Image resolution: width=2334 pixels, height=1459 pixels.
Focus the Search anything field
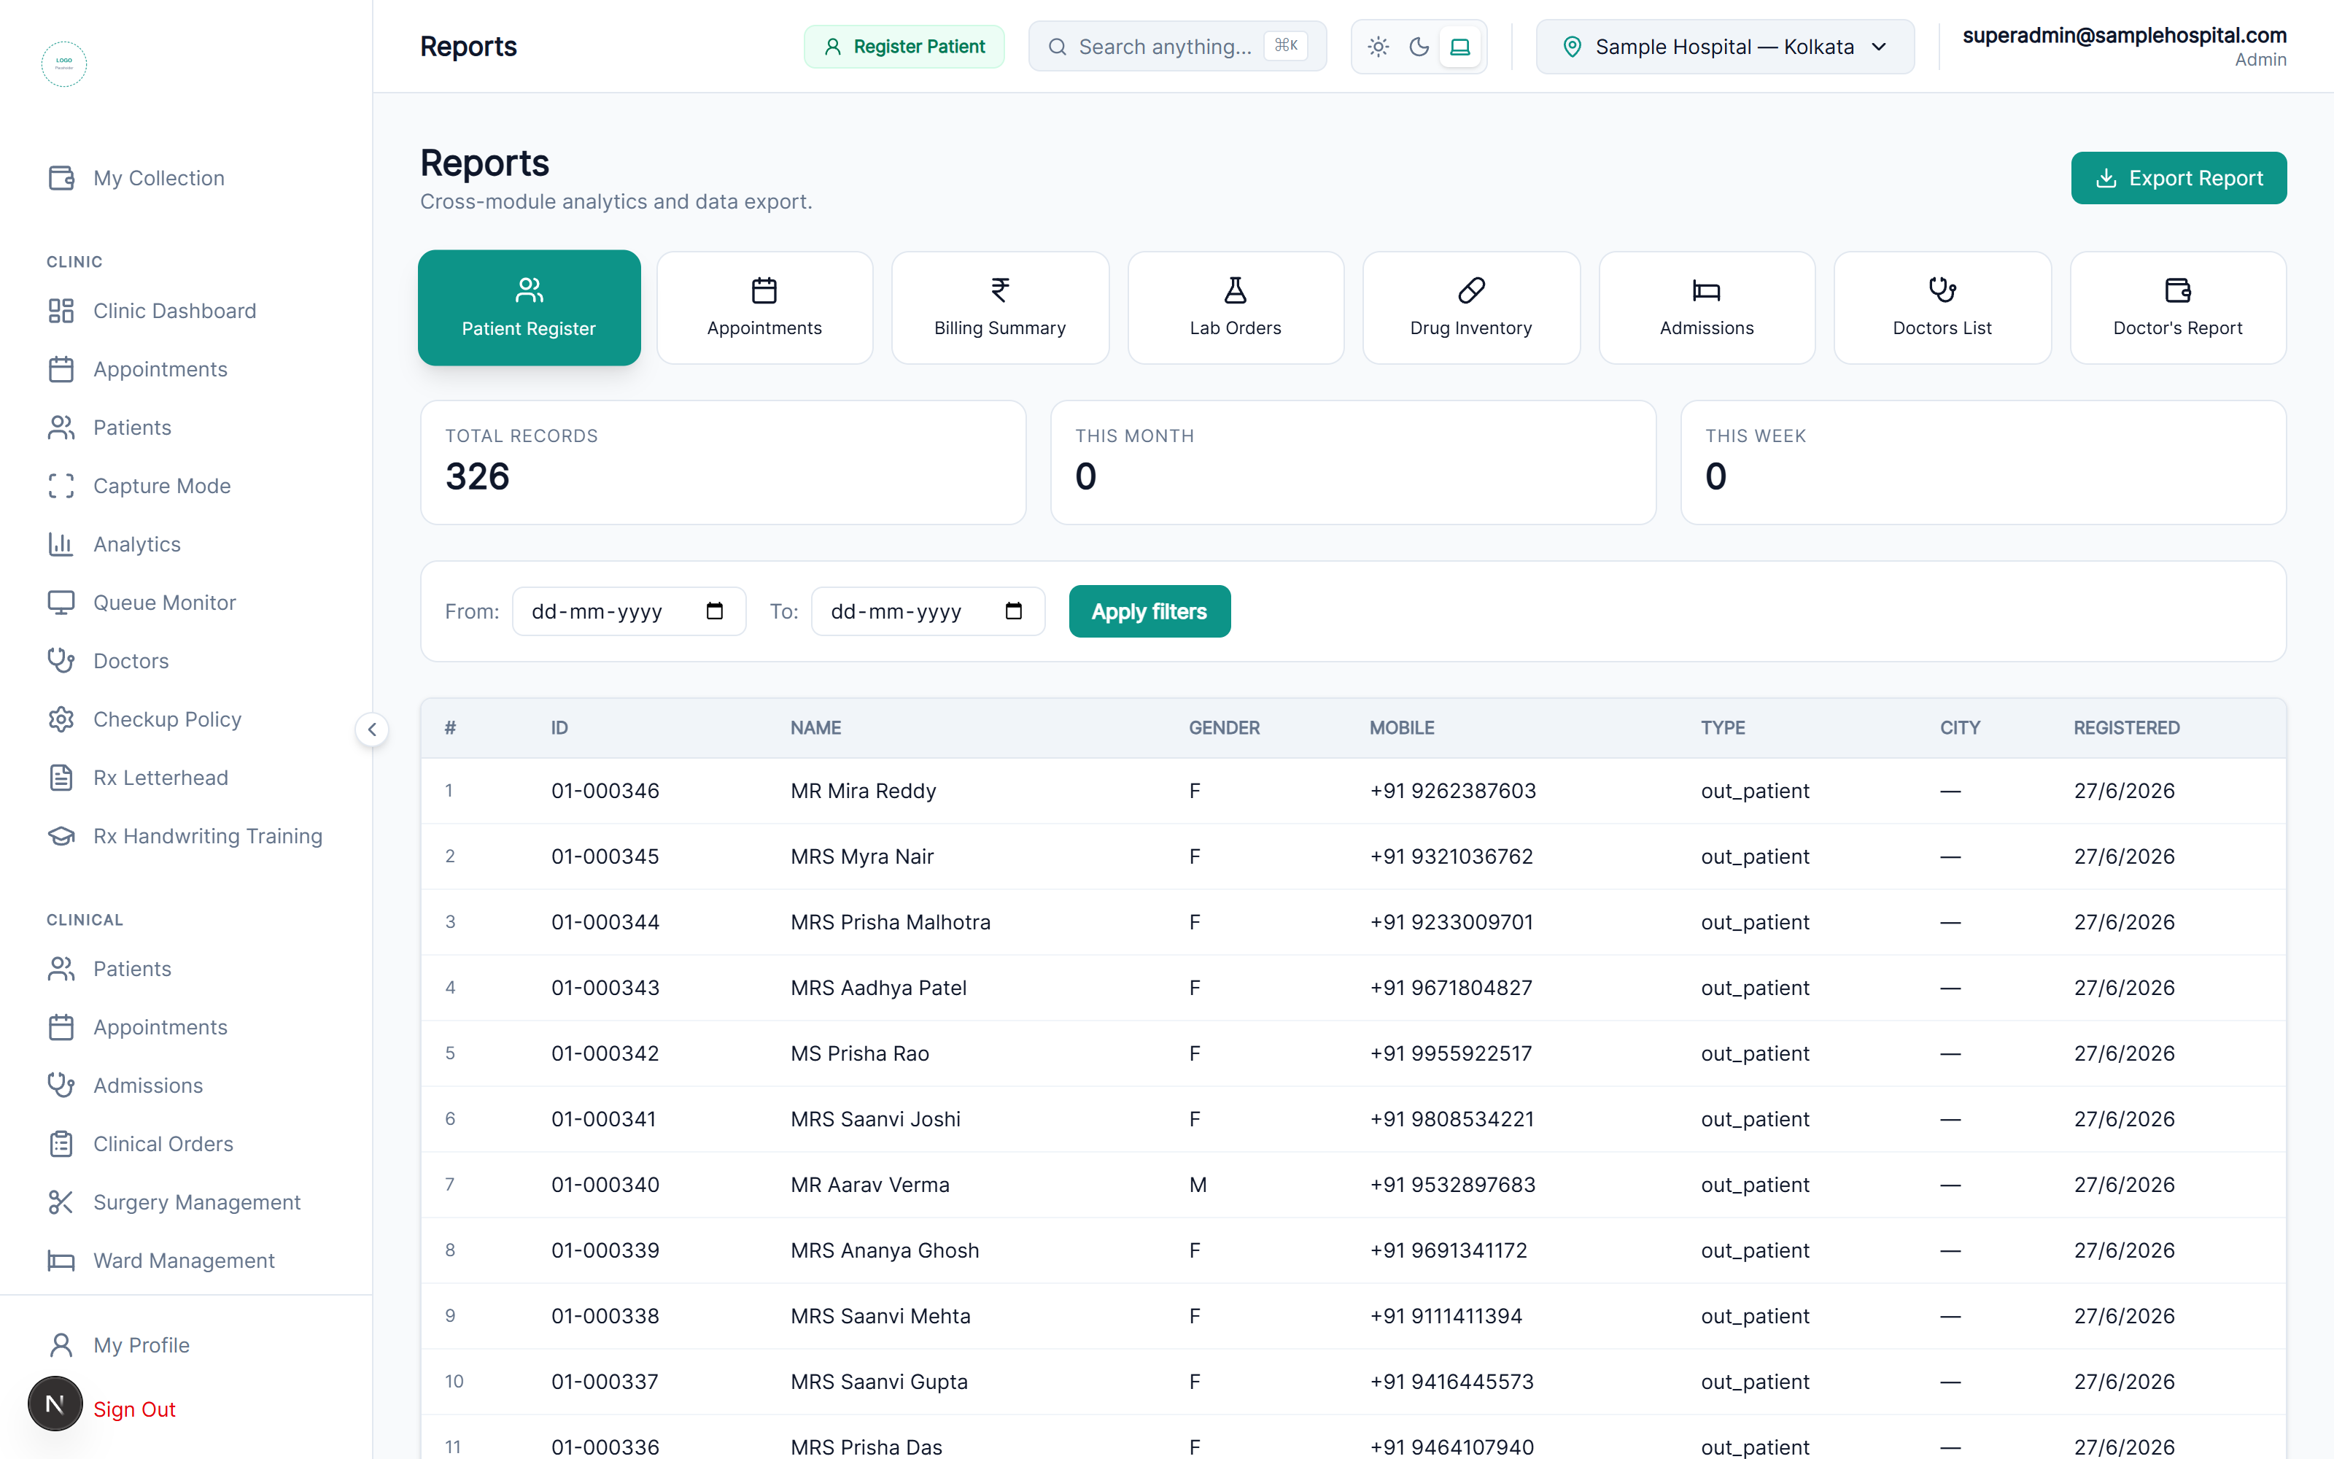click(x=1176, y=46)
